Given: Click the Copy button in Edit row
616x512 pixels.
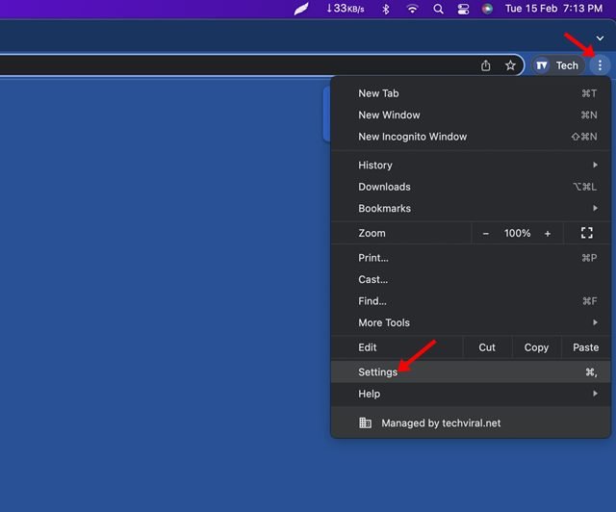Looking at the screenshot, I should pos(536,347).
